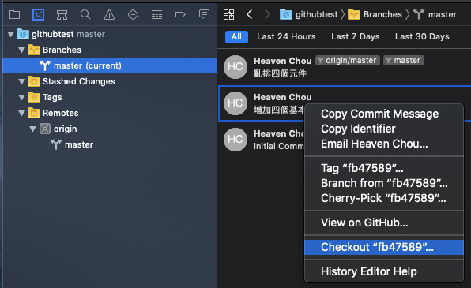Open the Debug navigator lines icon

[156, 14]
